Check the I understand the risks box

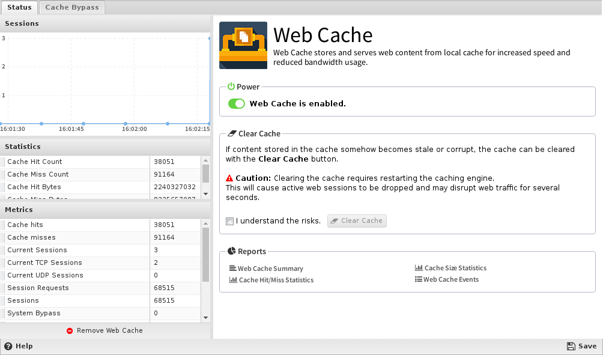coord(229,221)
